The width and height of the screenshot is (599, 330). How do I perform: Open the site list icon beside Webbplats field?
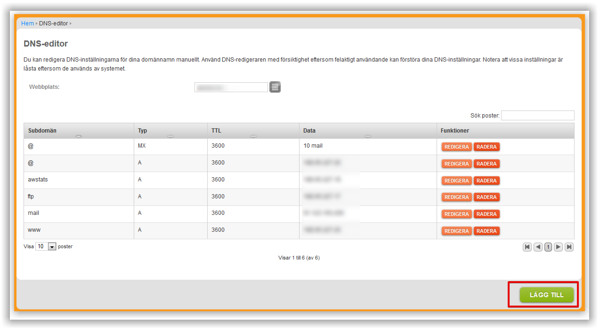(275, 86)
